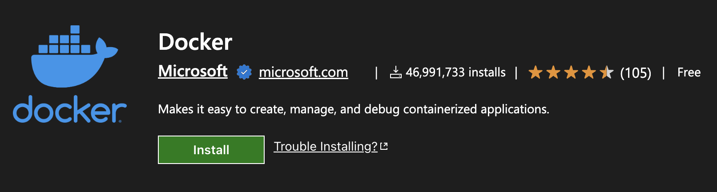
Task: Click the third rating star
Action: click(x=571, y=72)
